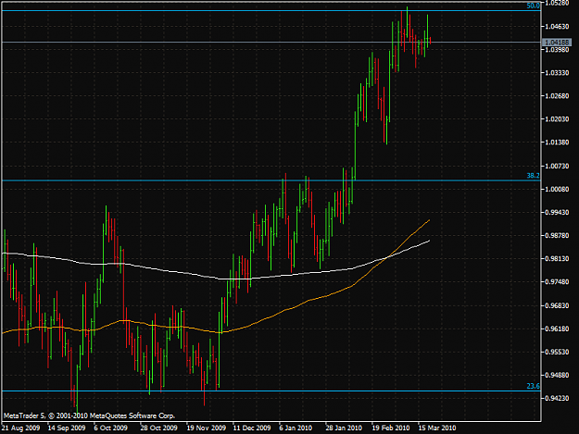Viewport: 579px width, 434px height.
Task: Select the 50.0 Fibonacci level label
Action: click(534, 6)
